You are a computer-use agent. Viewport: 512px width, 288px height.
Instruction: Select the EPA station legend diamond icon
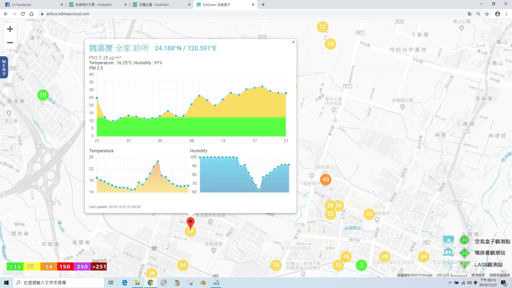click(x=465, y=253)
